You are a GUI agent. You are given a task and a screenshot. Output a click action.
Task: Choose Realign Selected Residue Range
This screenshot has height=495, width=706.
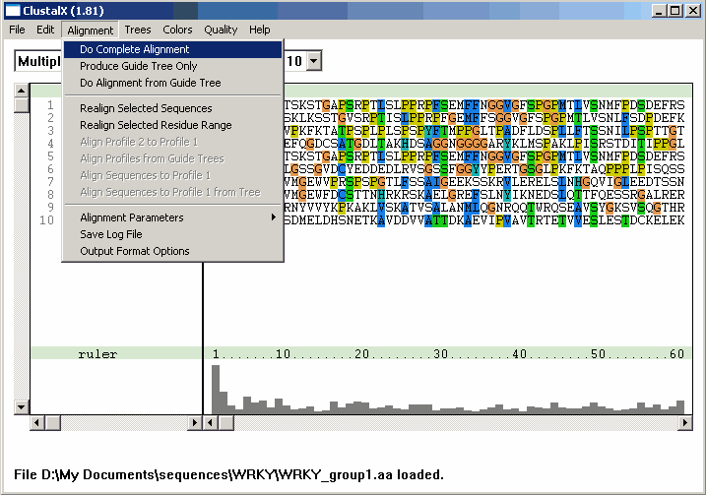(x=173, y=125)
